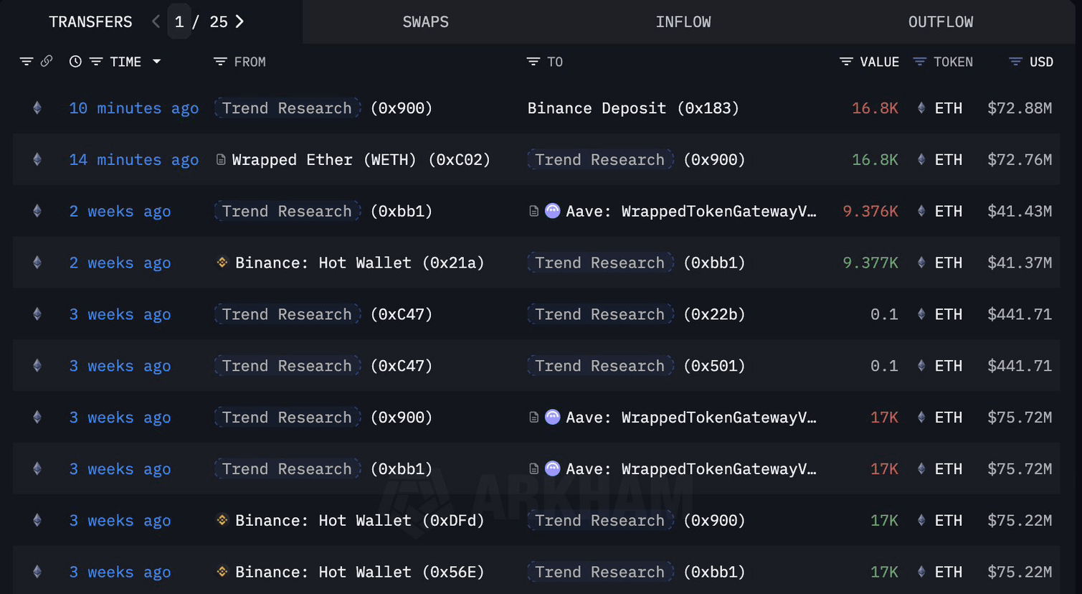Viewport: 1082px width, 594px height.
Task: Click the ETH token icon in the $41.37M row
Action: point(921,263)
